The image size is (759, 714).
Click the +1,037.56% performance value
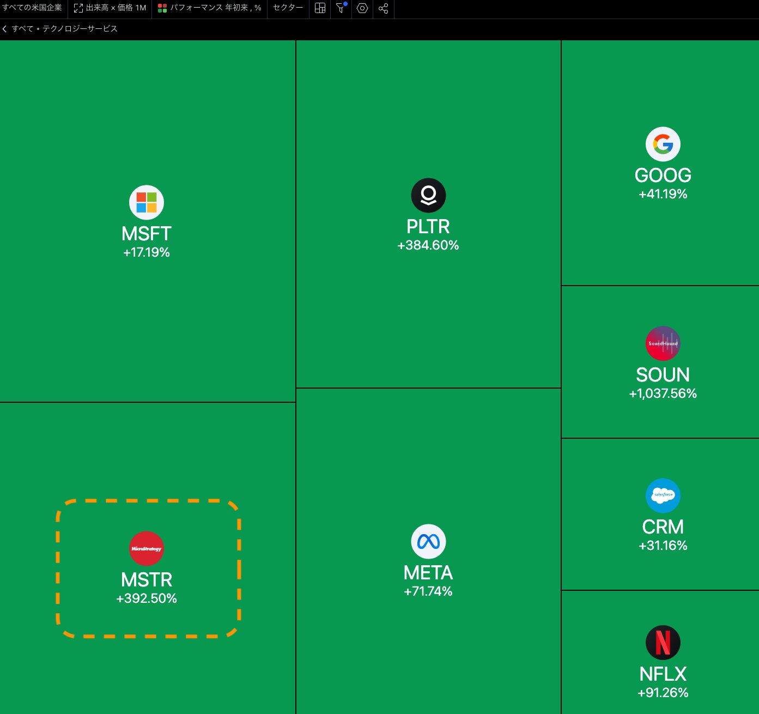coord(663,394)
